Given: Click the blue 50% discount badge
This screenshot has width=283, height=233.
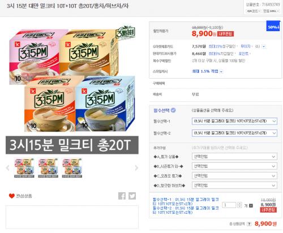Looking at the screenshot, I should pyautogui.click(x=273, y=27).
